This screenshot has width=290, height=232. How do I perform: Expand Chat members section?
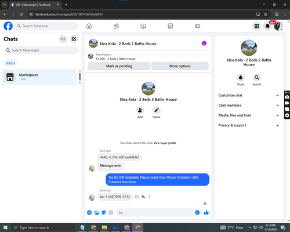(249, 106)
